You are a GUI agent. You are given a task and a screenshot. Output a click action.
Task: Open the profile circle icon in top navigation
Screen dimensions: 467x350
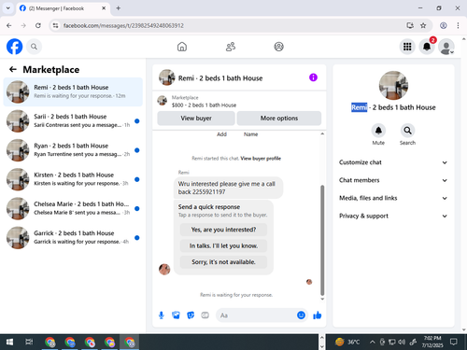(x=278, y=47)
